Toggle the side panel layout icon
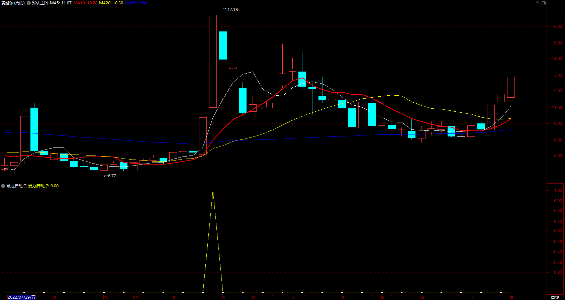The width and height of the screenshot is (565, 300). click(544, 3)
